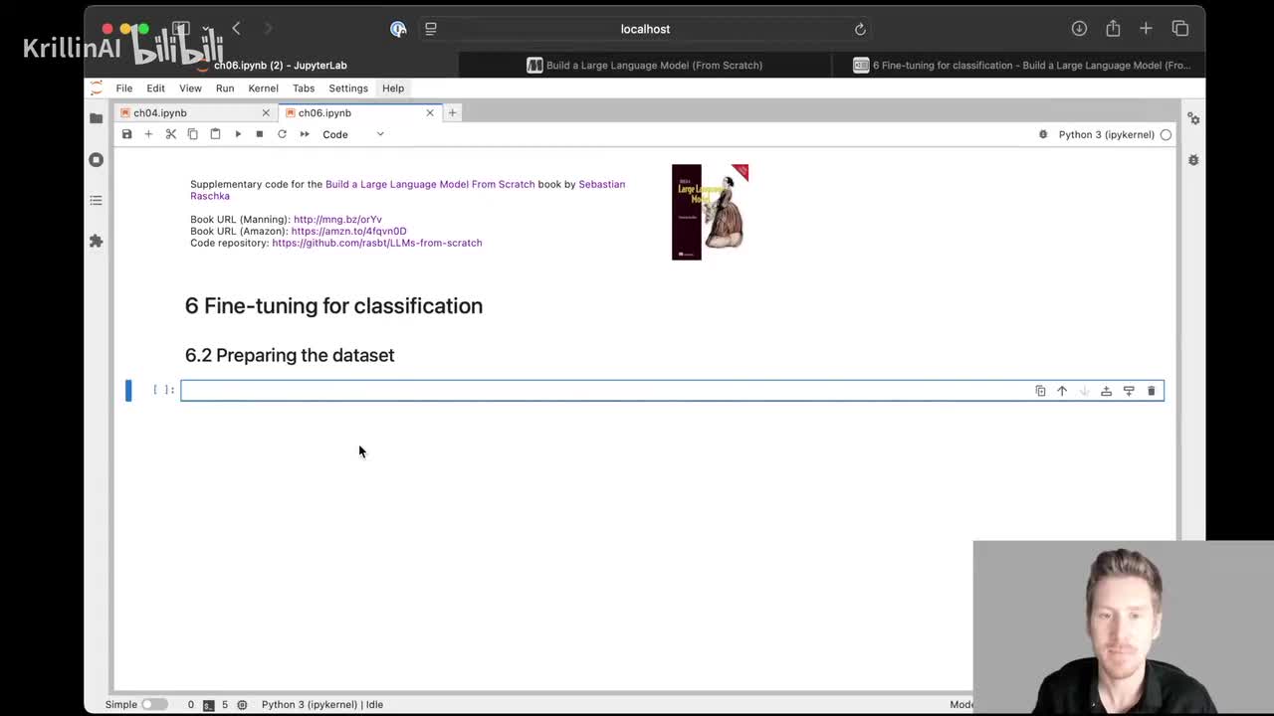Screen dimensions: 1274x716
Task: Insert a cell below with the plus icon
Action: 148,134
